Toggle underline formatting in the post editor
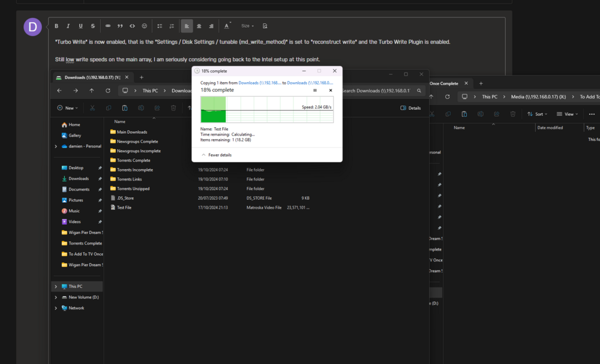Screen dimensions: 600x364 (x=80, y=26)
